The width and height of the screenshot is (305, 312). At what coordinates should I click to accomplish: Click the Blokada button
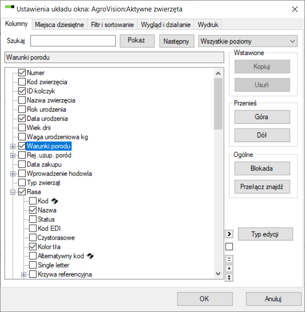[262, 168]
